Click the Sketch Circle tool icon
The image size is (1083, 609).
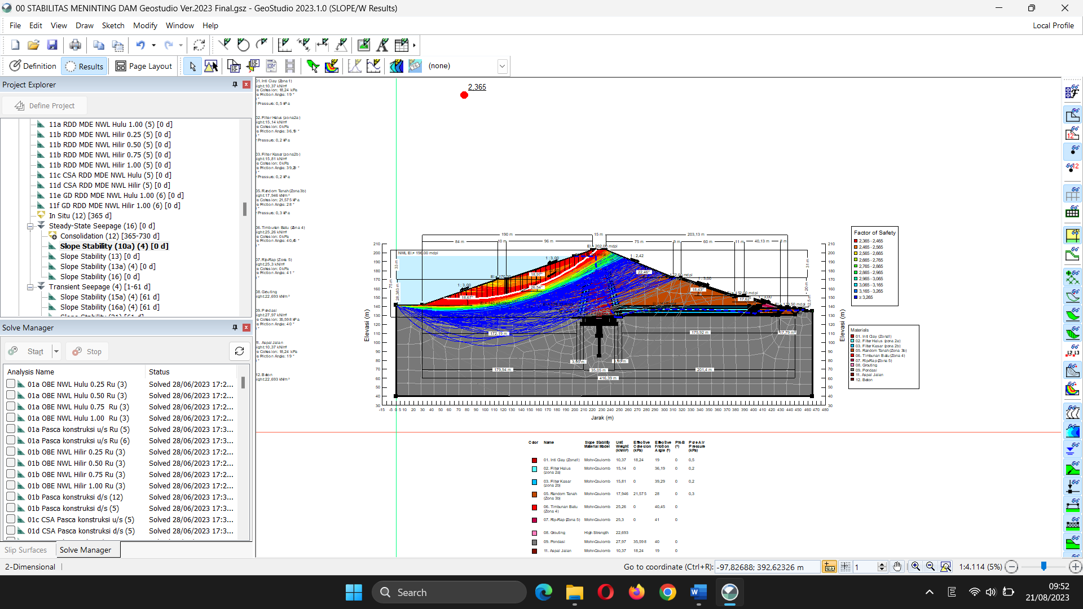[243, 45]
